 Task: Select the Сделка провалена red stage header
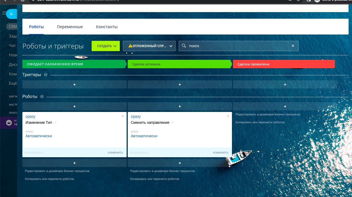pos(284,64)
